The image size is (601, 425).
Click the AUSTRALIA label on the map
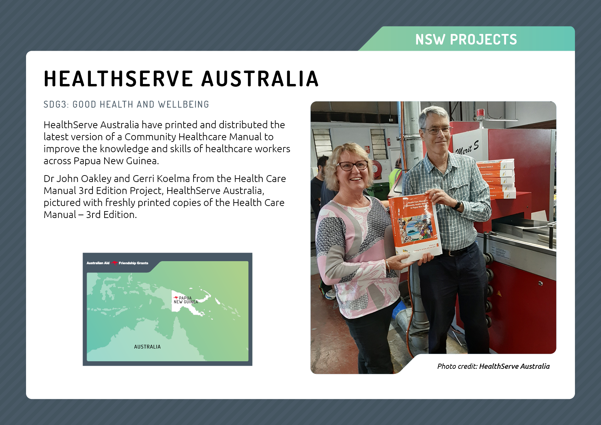[147, 347]
